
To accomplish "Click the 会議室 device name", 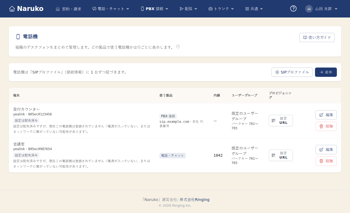I will click(19, 144).
